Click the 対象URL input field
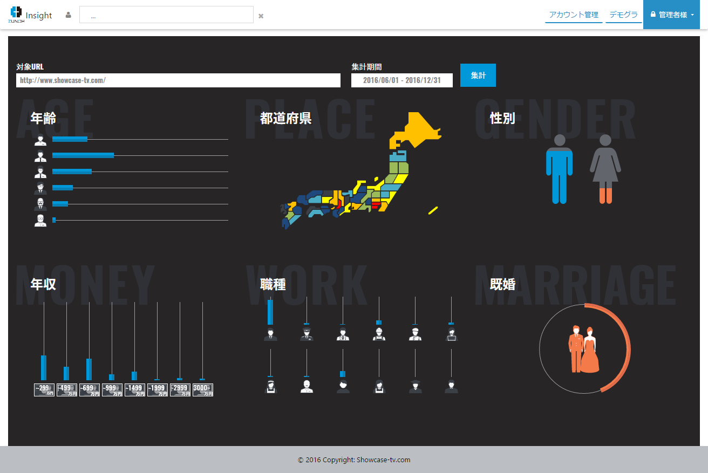Image resolution: width=708 pixels, height=473 pixels. (x=178, y=80)
